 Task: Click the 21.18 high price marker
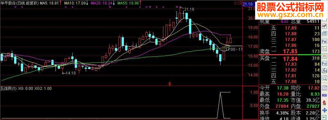pos(189,9)
